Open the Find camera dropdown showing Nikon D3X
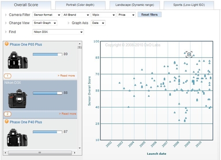The width and height of the screenshot is (221, 160). pos(58,32)
